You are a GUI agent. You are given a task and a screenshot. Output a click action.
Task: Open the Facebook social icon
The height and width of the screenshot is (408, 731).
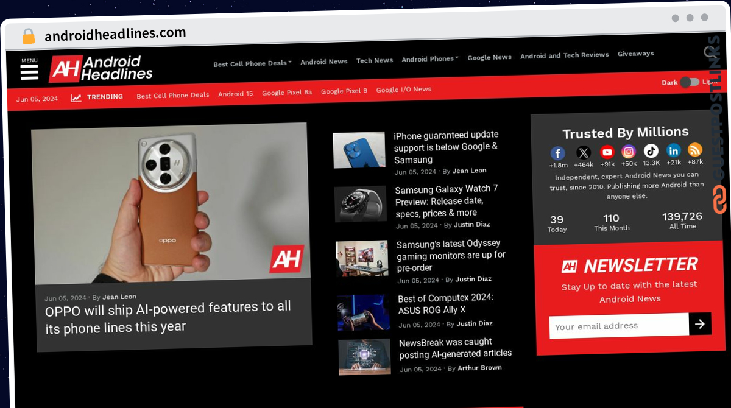[x=557, y=153]
